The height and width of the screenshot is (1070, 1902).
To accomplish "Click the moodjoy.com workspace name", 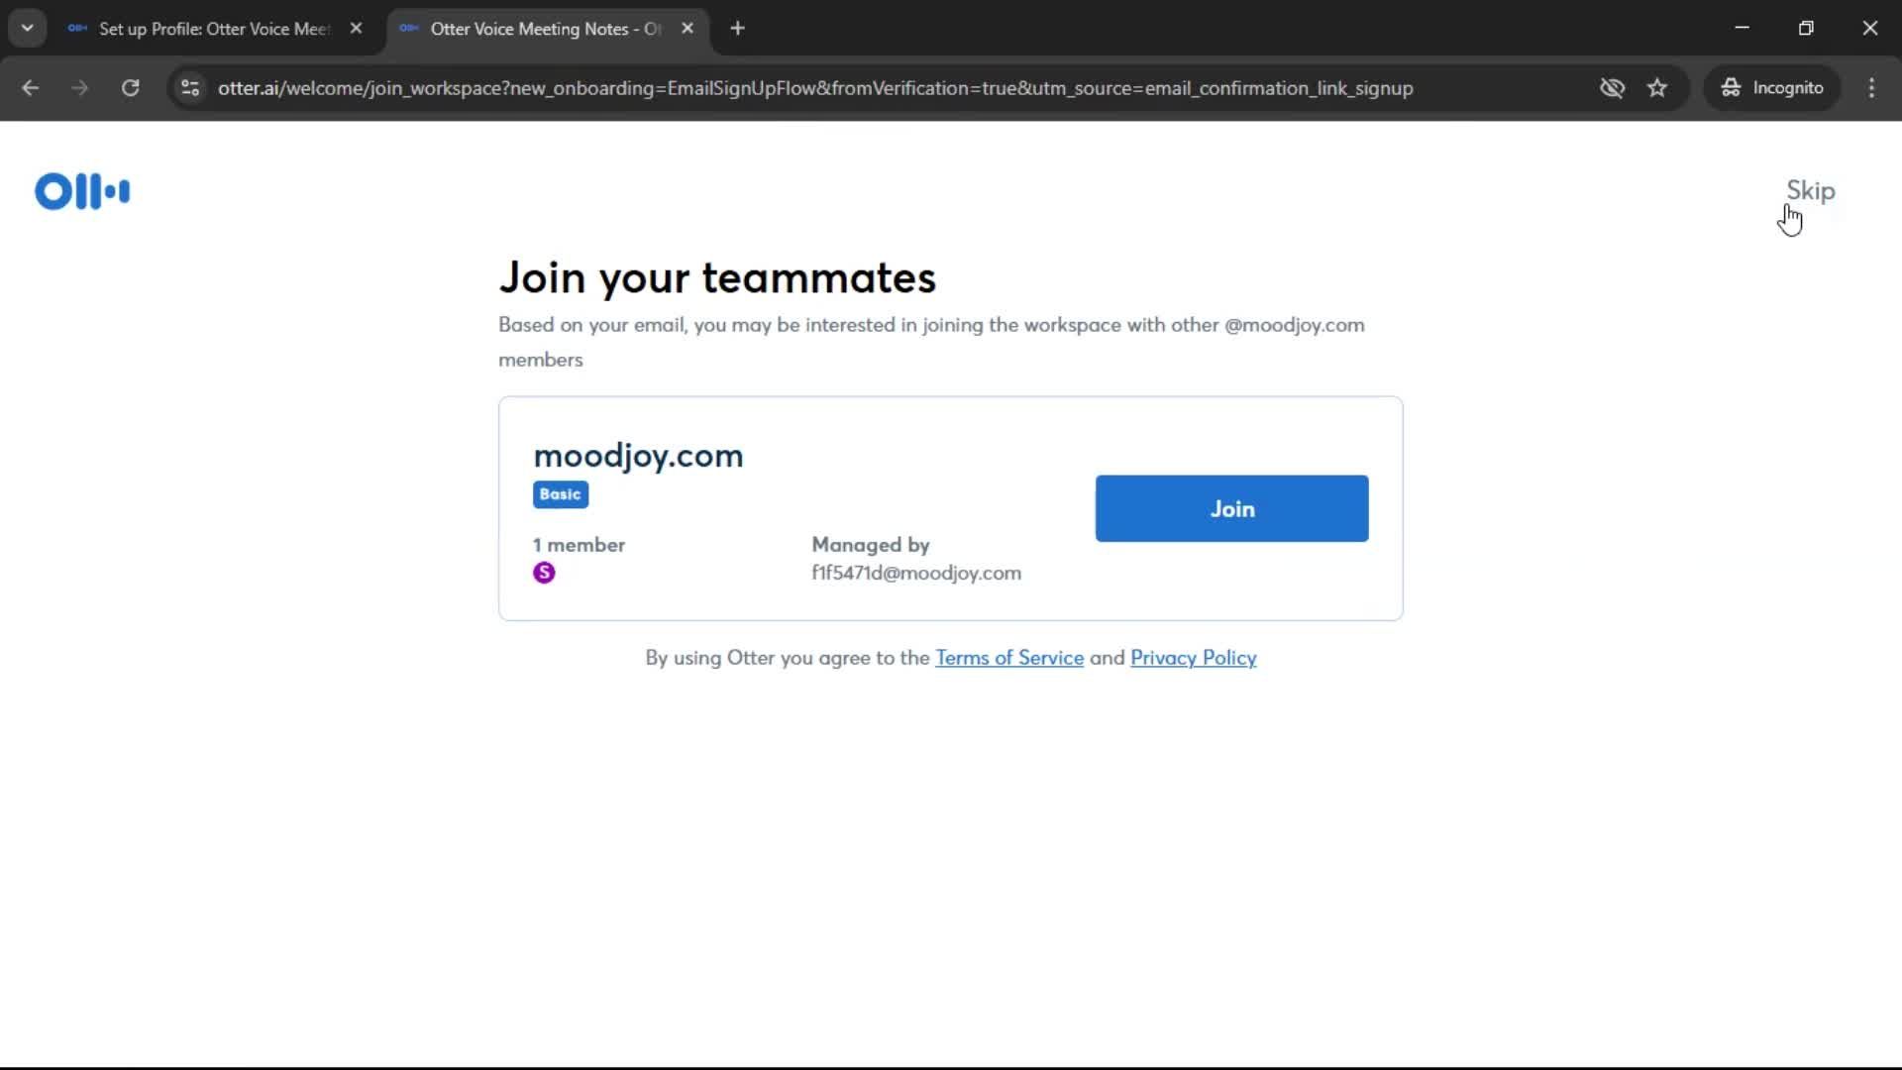I will [x=638, y=456].
